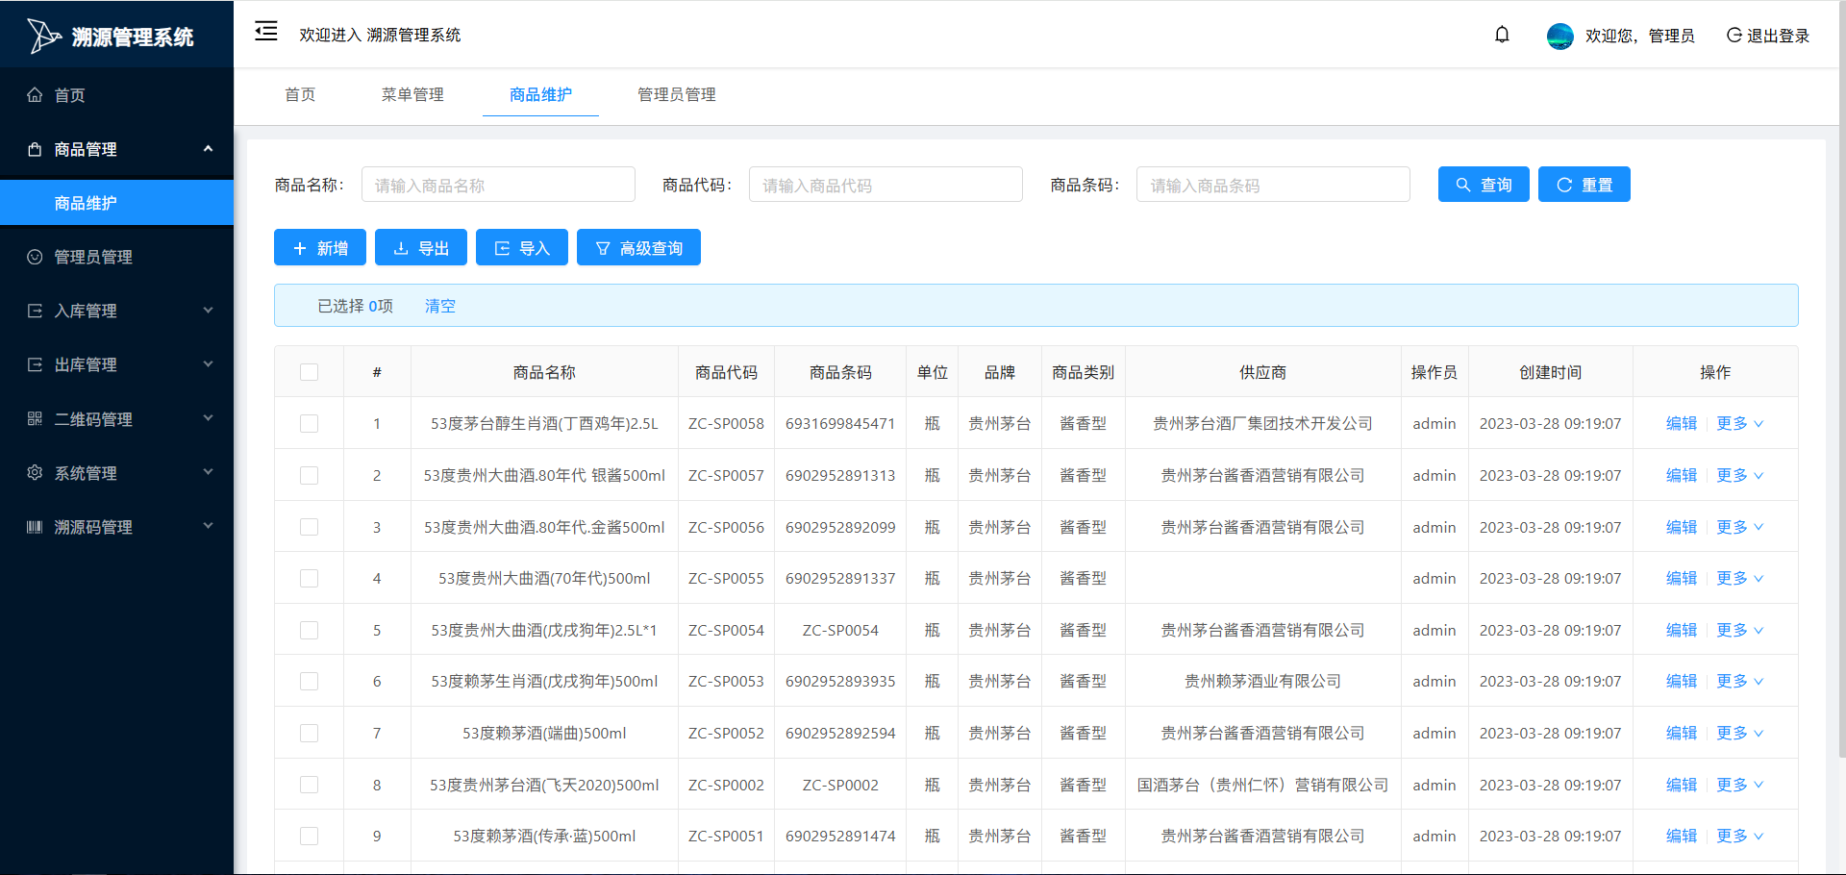Check the box for row ZC-SP0058
This screenshot has width=1846, height=875.
pos(309,423)
